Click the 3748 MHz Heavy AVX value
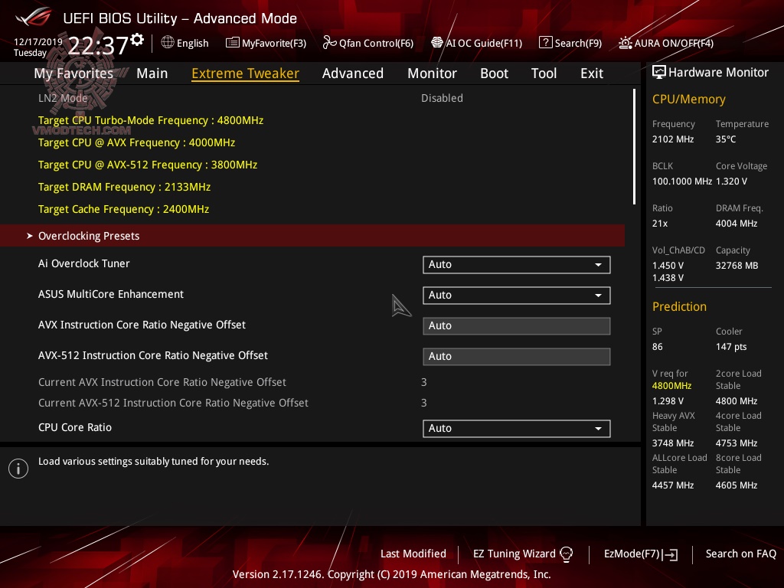 click(x=672, y=443)
